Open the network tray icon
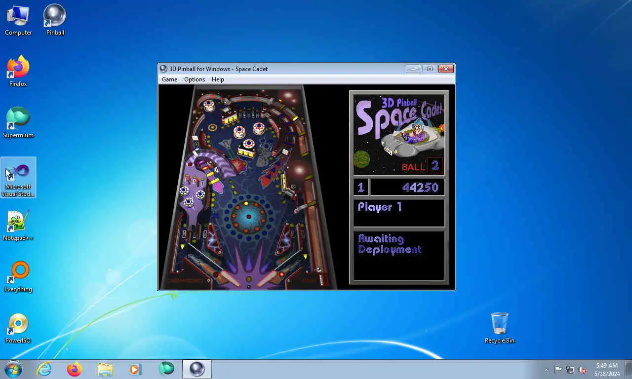 (x=570, y=370)
